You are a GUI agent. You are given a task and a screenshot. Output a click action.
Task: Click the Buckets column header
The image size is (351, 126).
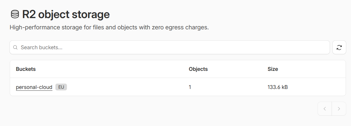pyautogui.click(x=26, y=69)
